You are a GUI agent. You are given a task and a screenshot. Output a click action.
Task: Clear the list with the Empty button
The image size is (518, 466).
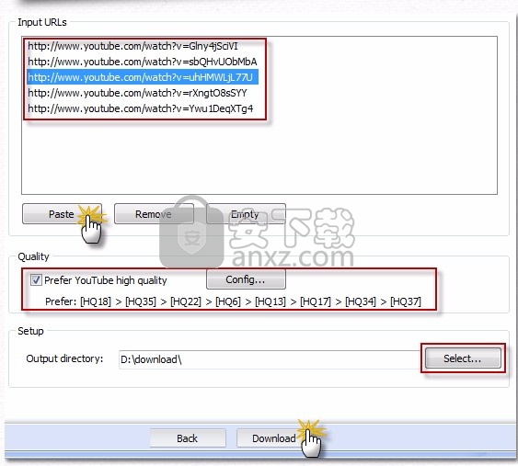coord(246,214)
